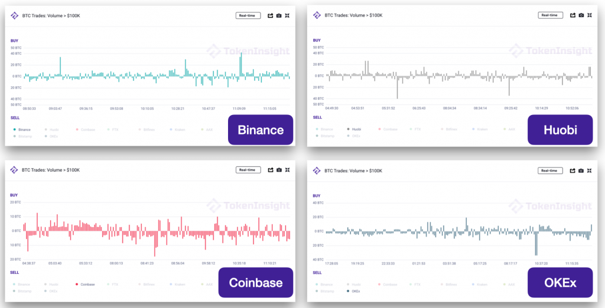Click the TokenInsight logo in the Coinbase chart header
Viewport: 605px width, 308px height.
tap(14, 170)
